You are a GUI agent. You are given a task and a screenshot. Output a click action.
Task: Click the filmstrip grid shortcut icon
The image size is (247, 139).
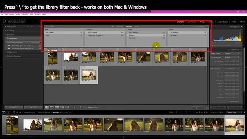(14, 112)
